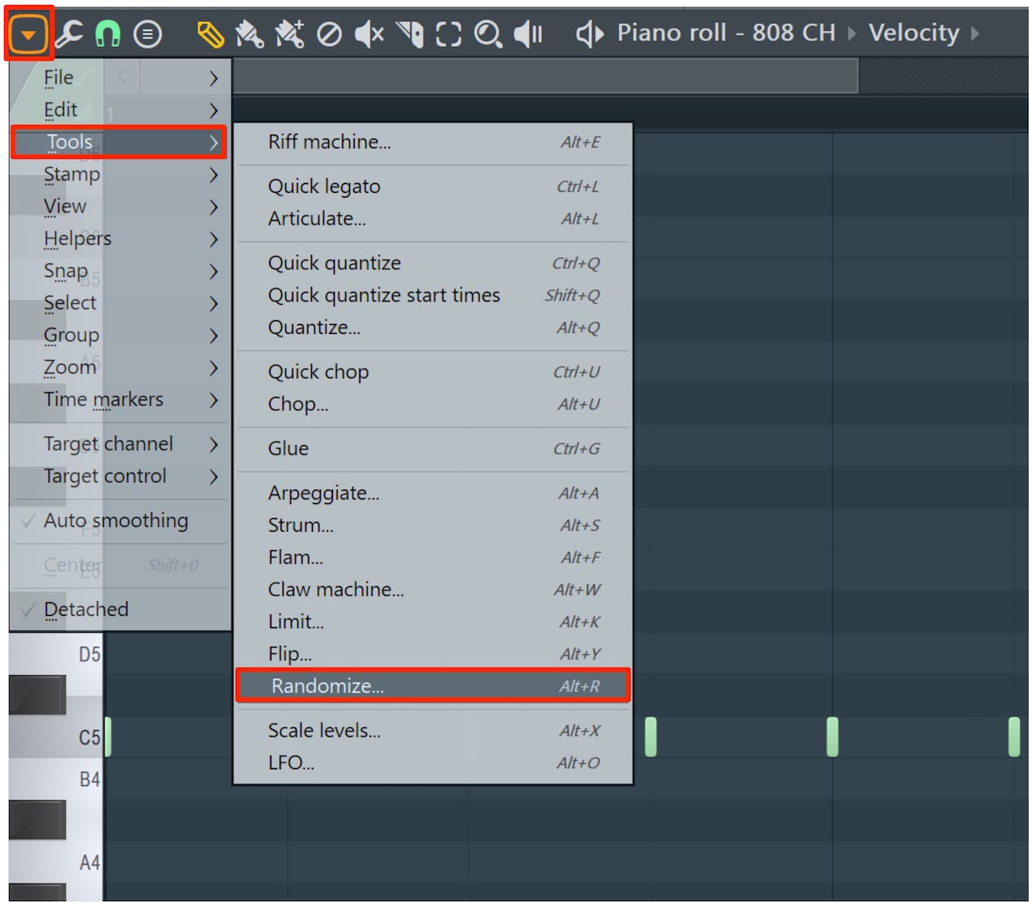
Task: Expand the Group submenu
Action: (120, 335)
